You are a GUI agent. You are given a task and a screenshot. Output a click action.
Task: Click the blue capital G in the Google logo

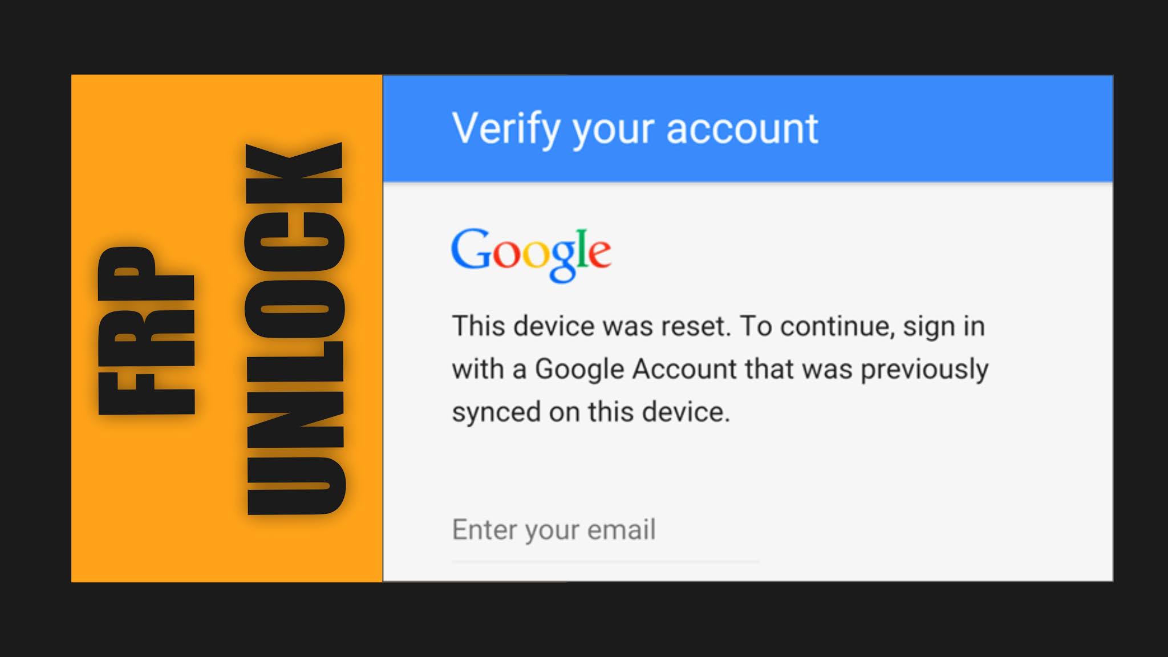472,249
